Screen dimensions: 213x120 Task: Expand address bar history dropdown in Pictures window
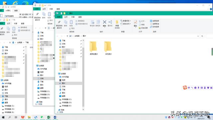(198, 36)
